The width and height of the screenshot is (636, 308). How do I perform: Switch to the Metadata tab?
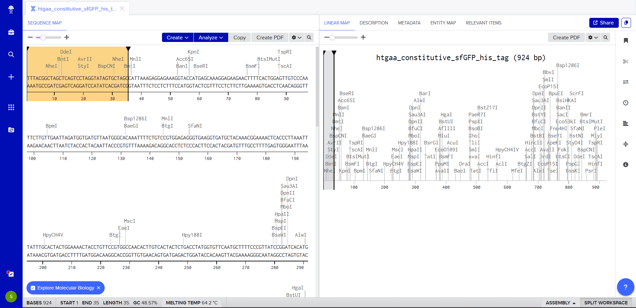tap(409, 23)
